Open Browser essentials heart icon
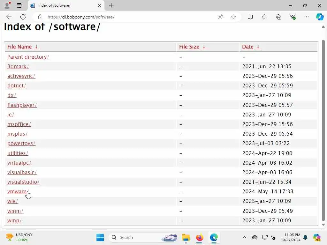The width and height of the screenshot is (327, 245). (x=293, y=17)
